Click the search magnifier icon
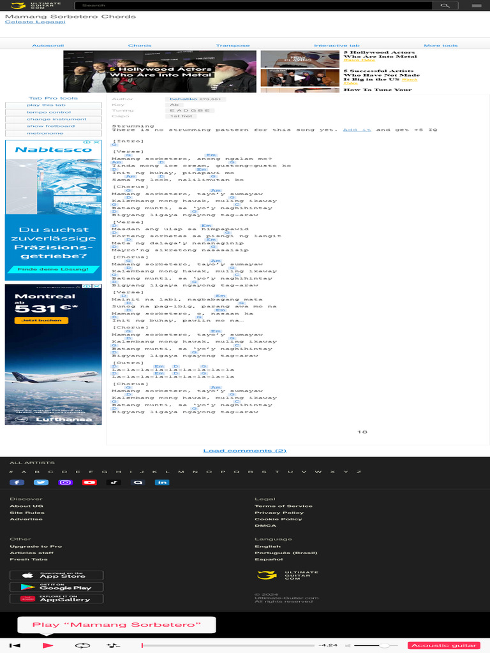Screen dimensions: 490x653 tap(445, 5)
